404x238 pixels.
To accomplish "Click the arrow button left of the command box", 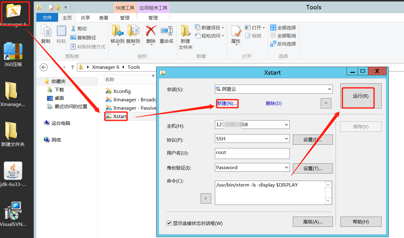I will tap(206, 198).
